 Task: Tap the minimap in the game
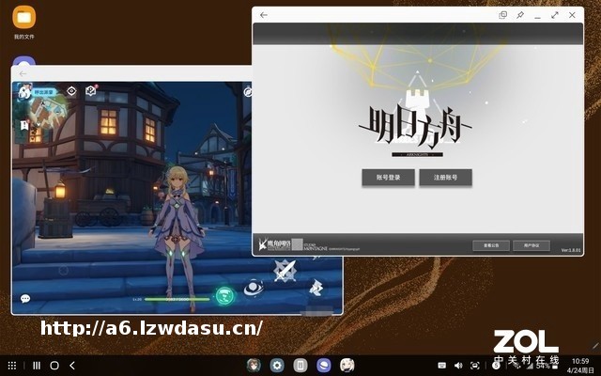tap(41, 113)
